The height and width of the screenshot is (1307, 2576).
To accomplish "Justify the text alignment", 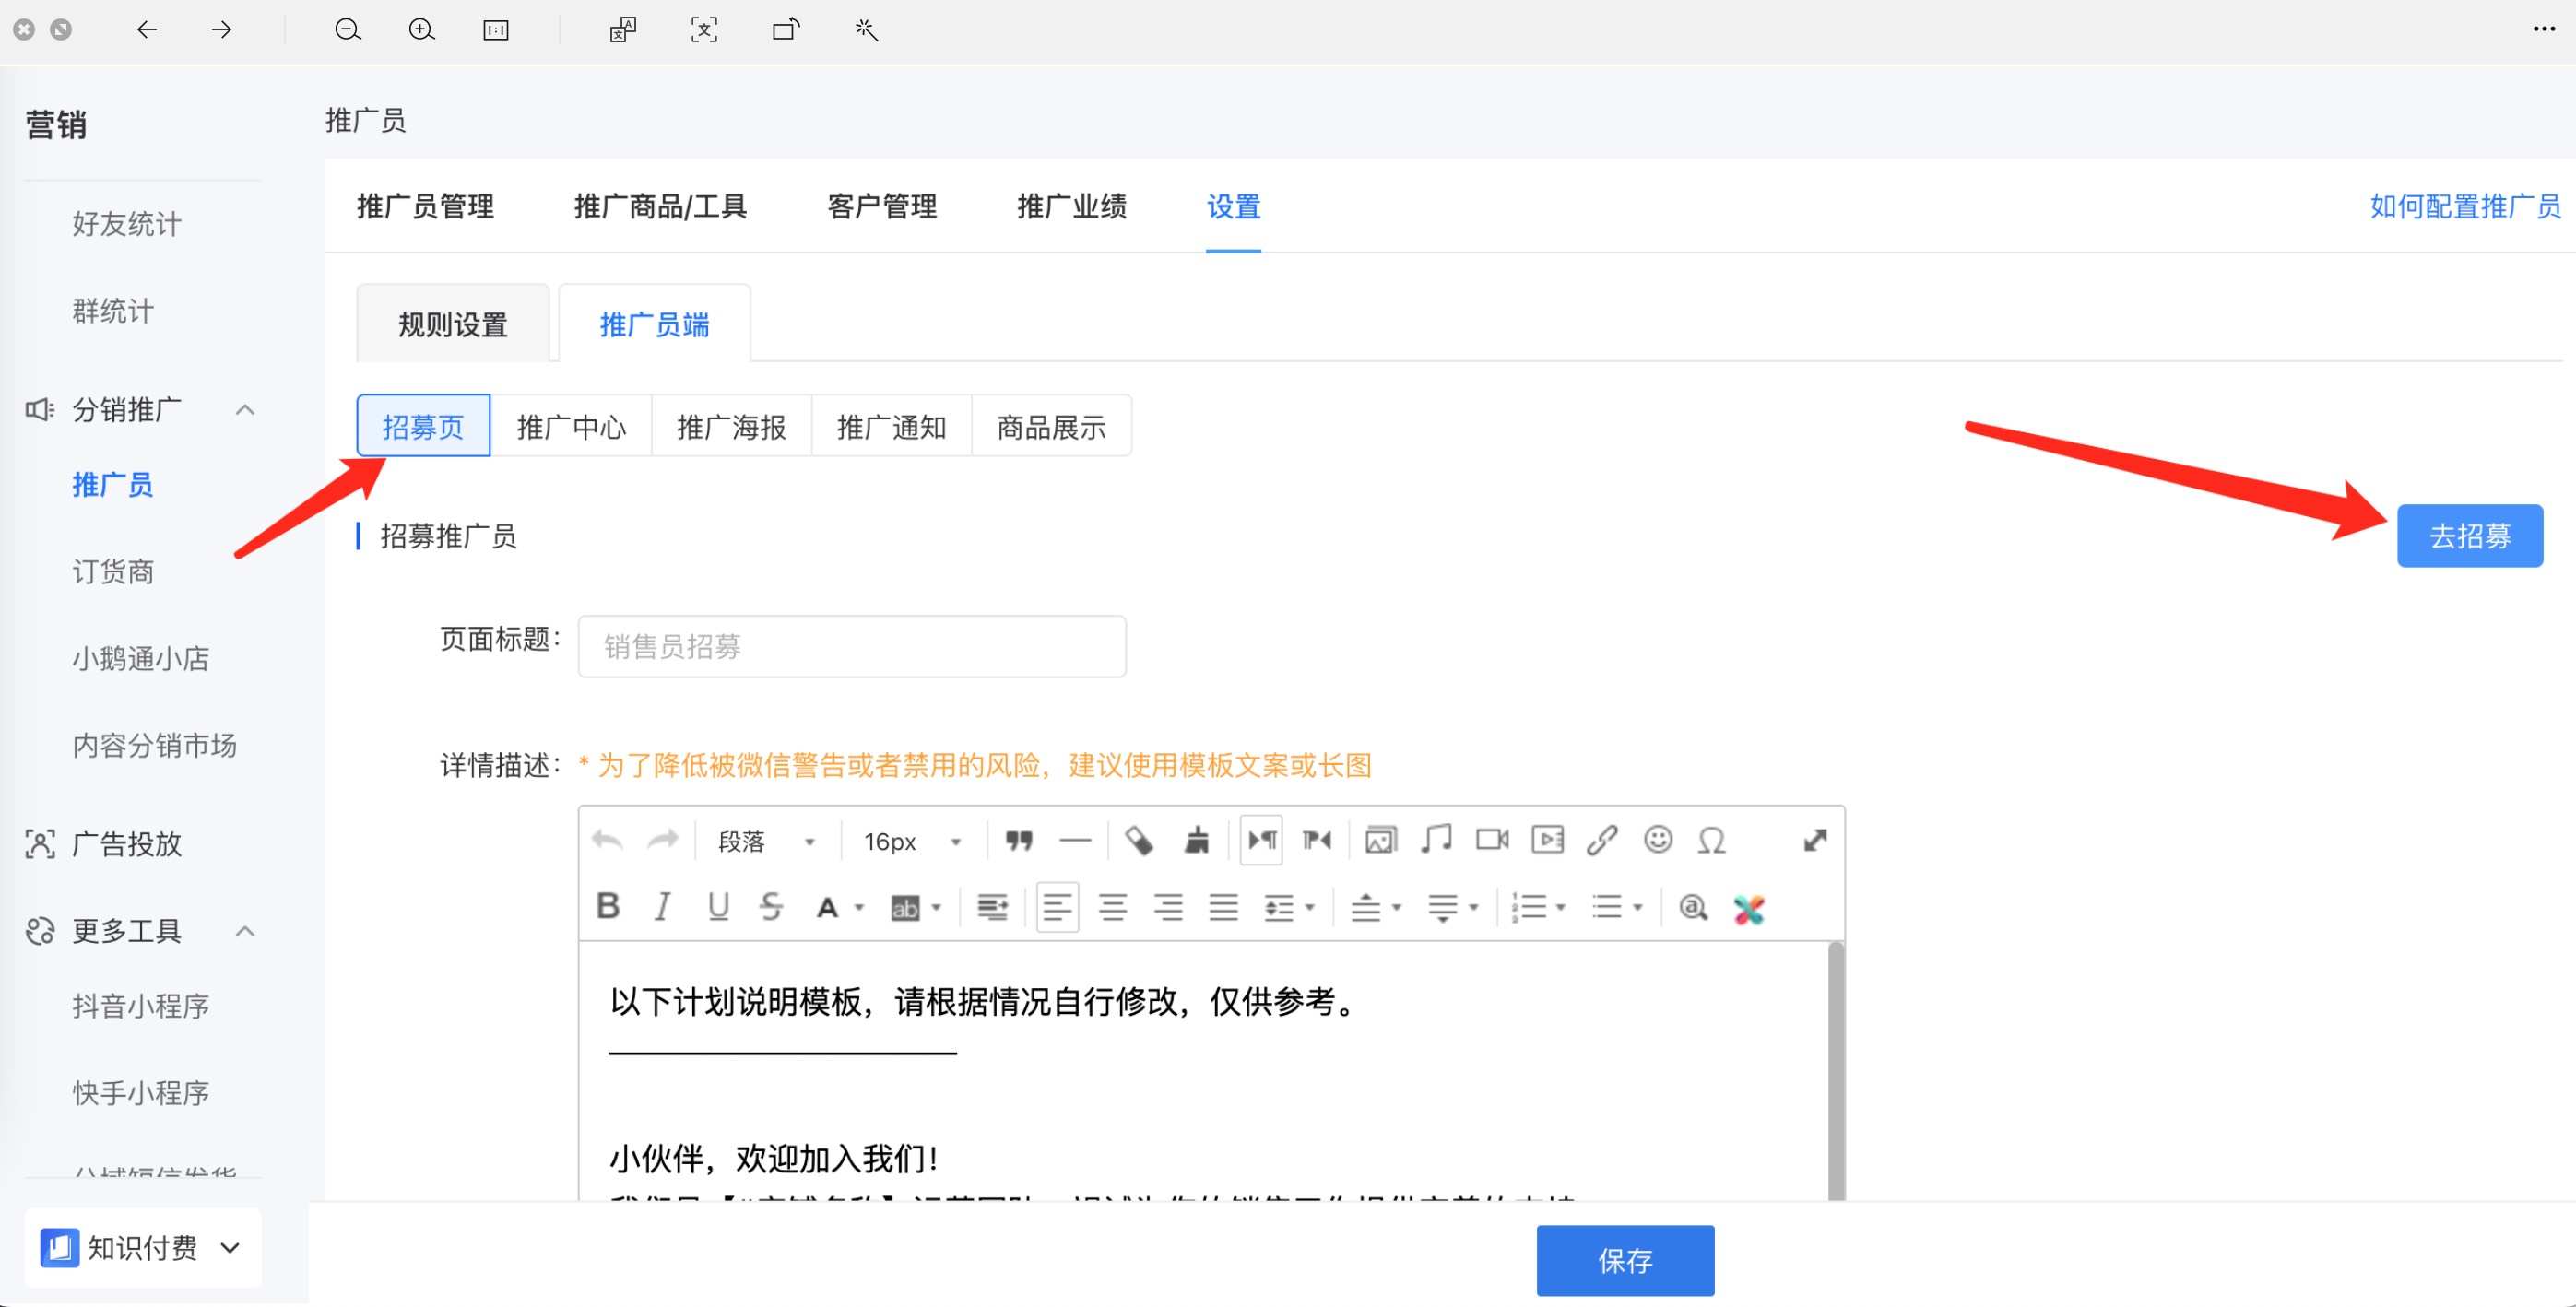I will coord(1223,907).
